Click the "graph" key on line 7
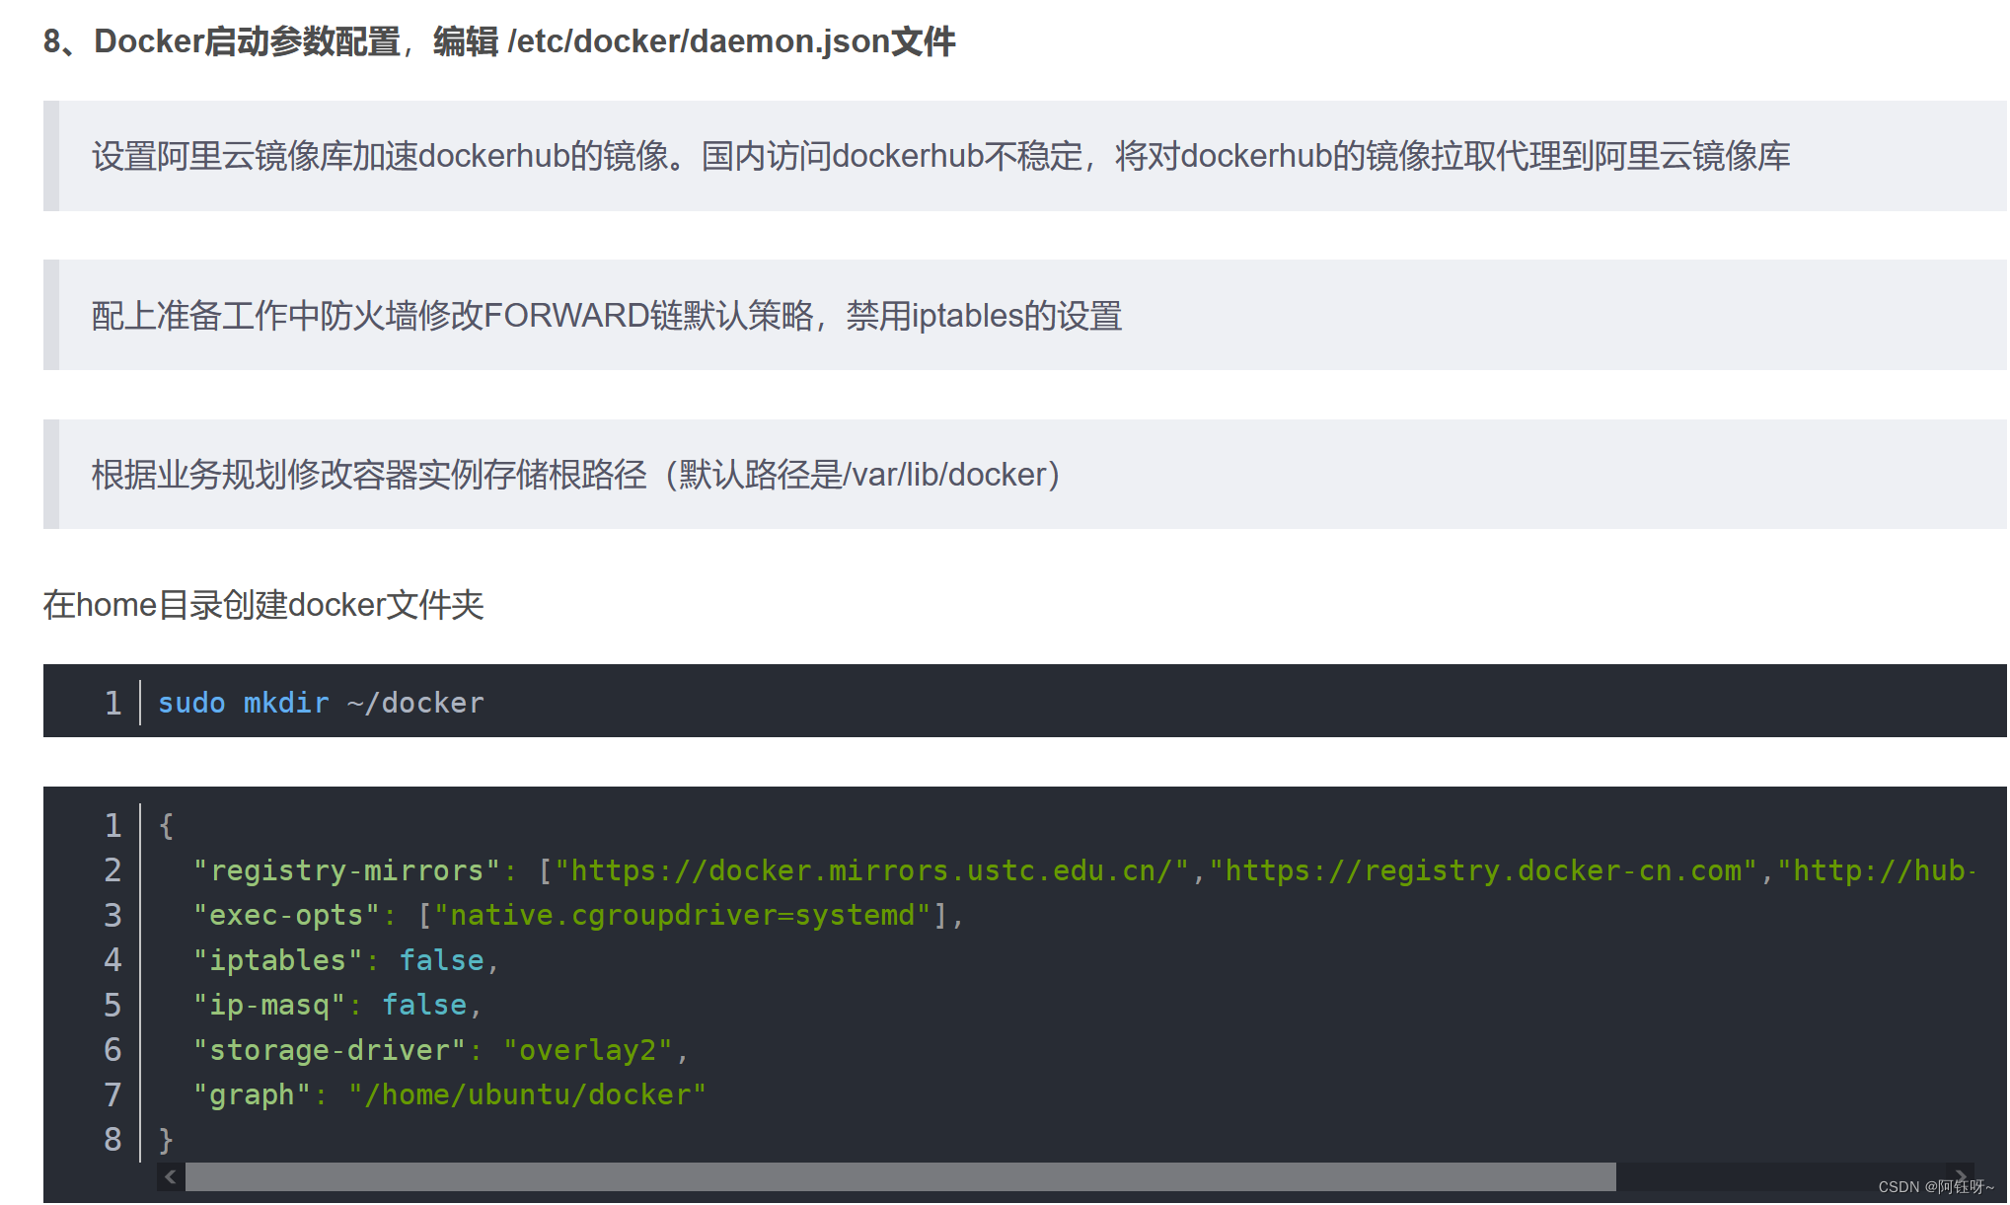Screen dimensions: 2010x1205 [x=252, y=1094]
